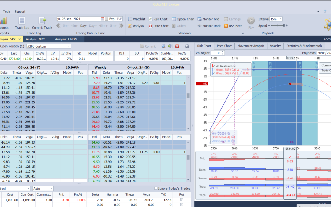
Task: Click the historical bar icon beside Exp
Action: click(107, 19)
